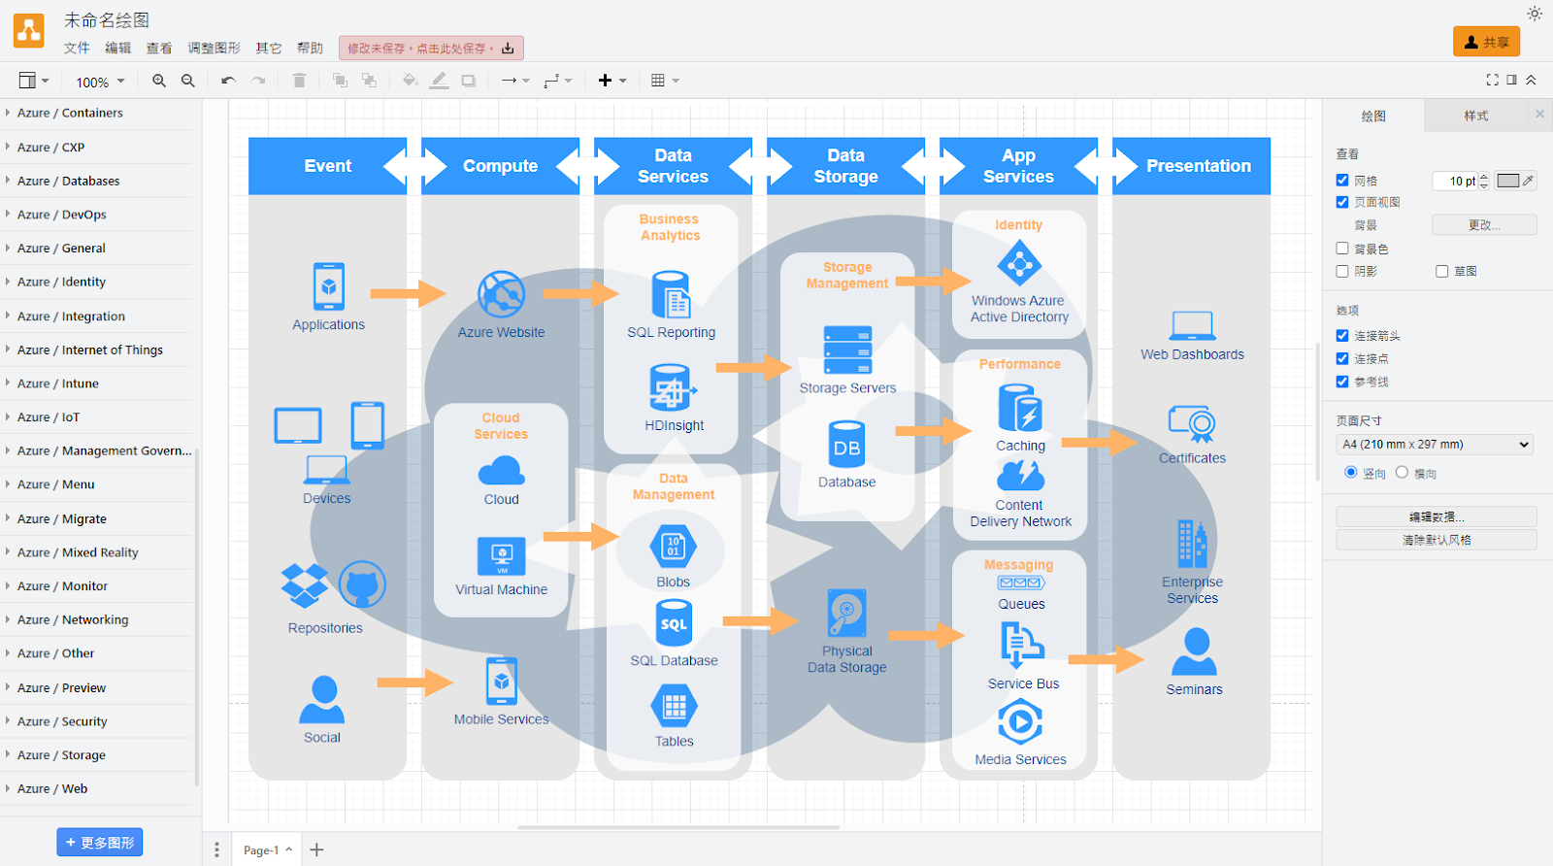Open the view layout dropdown in toolbar
Image resolution: width=1553 pixels, height=866 pixels.
pyautogui.click(x=34, y=81)
